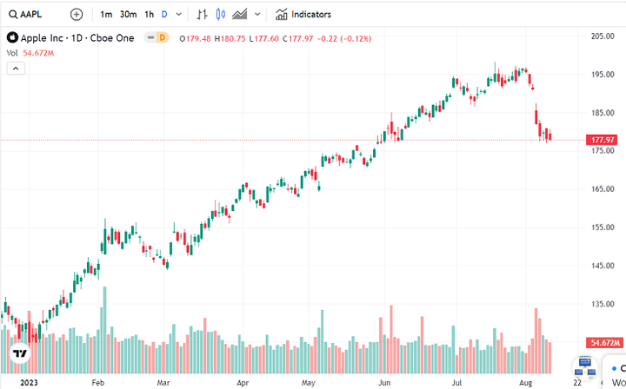Click the 2023 time axis label
The width and height of the screenshot is (626, 389).
point(29,383)
